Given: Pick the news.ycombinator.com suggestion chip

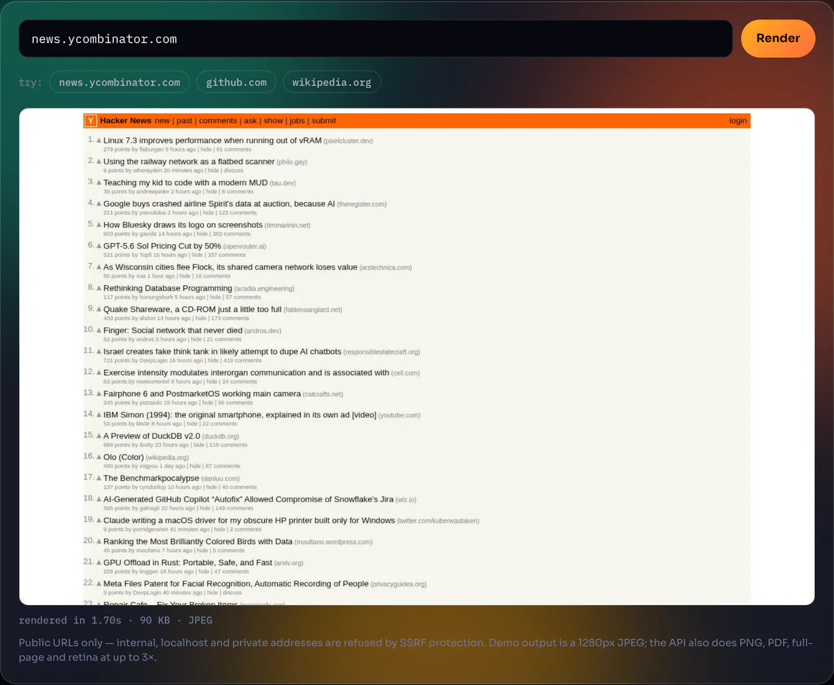Looking at the screenshot, I should 119,82.
